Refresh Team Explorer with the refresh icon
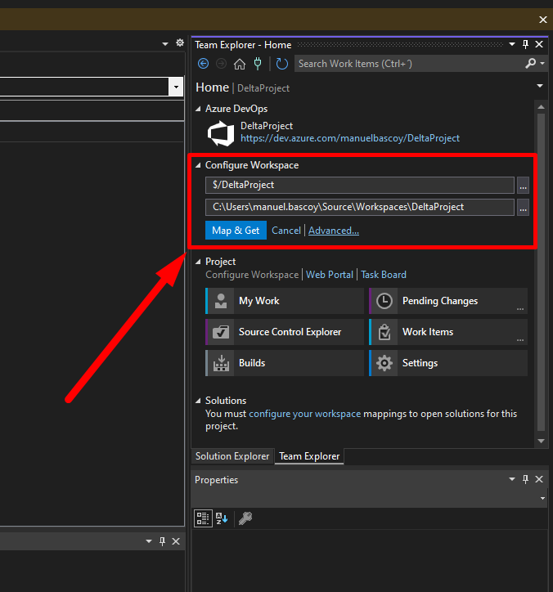 click(282, 64)
